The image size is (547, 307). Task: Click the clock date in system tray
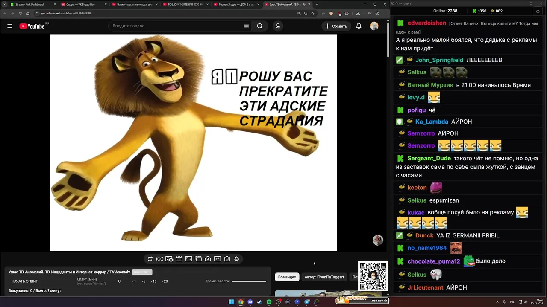537,302
